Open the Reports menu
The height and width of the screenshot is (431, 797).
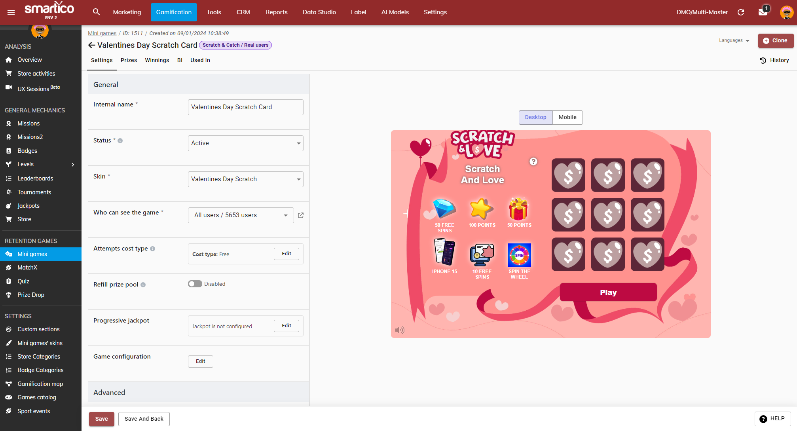tap(276, 12)
